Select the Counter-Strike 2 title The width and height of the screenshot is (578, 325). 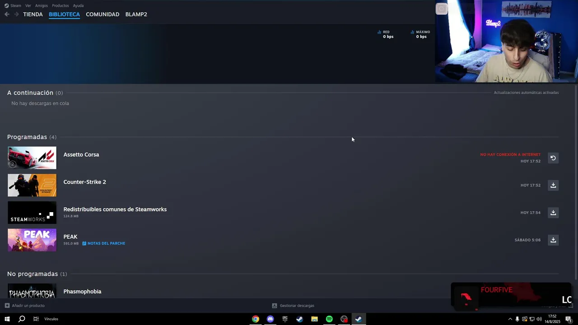pos(85,182)
